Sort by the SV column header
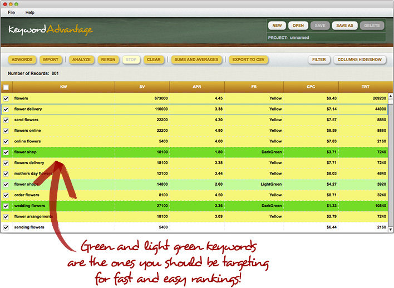Viewport: 394px width, 288px height. 142,87
